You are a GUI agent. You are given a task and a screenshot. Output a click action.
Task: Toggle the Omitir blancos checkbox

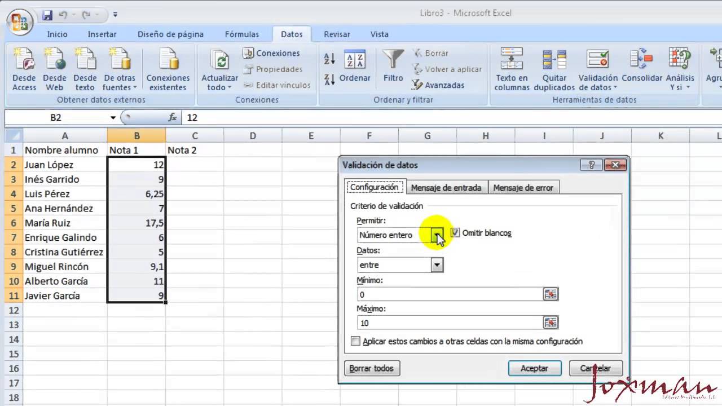(455, 232)
